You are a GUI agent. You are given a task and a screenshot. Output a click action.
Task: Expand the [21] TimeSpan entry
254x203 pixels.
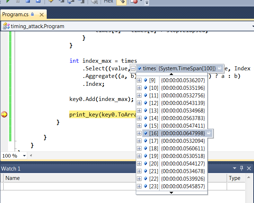(x=139, y=171)
